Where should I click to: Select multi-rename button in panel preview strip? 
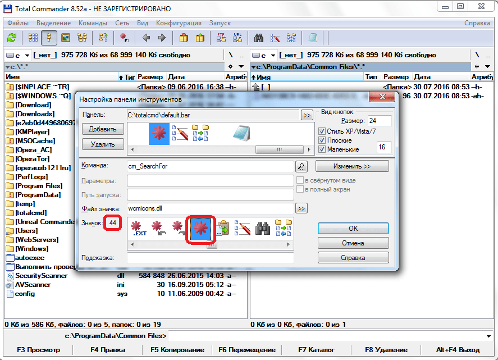(x=180, y=134)
